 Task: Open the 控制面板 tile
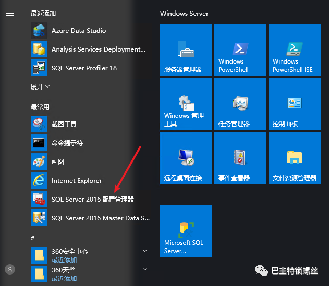[295, 104]
